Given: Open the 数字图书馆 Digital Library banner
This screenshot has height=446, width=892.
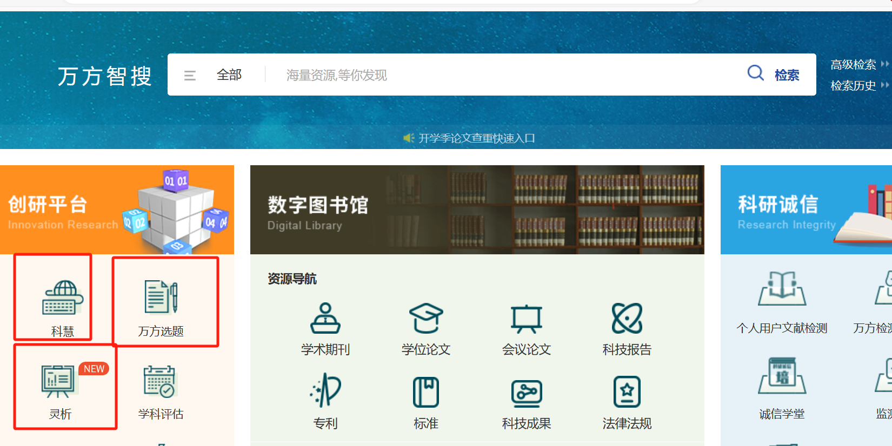Looking at the screenshot, I should pyautogui.click(x=477, y=210).
